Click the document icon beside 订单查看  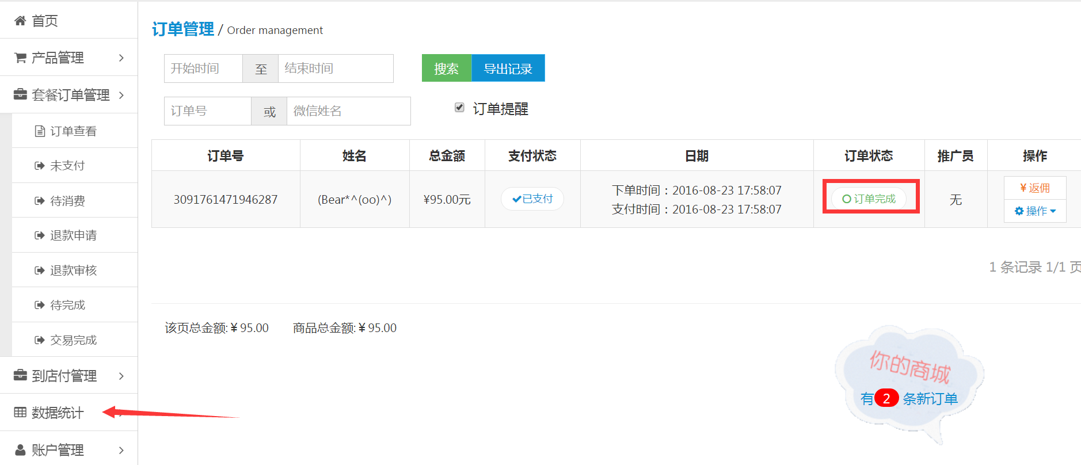(40, 131)
